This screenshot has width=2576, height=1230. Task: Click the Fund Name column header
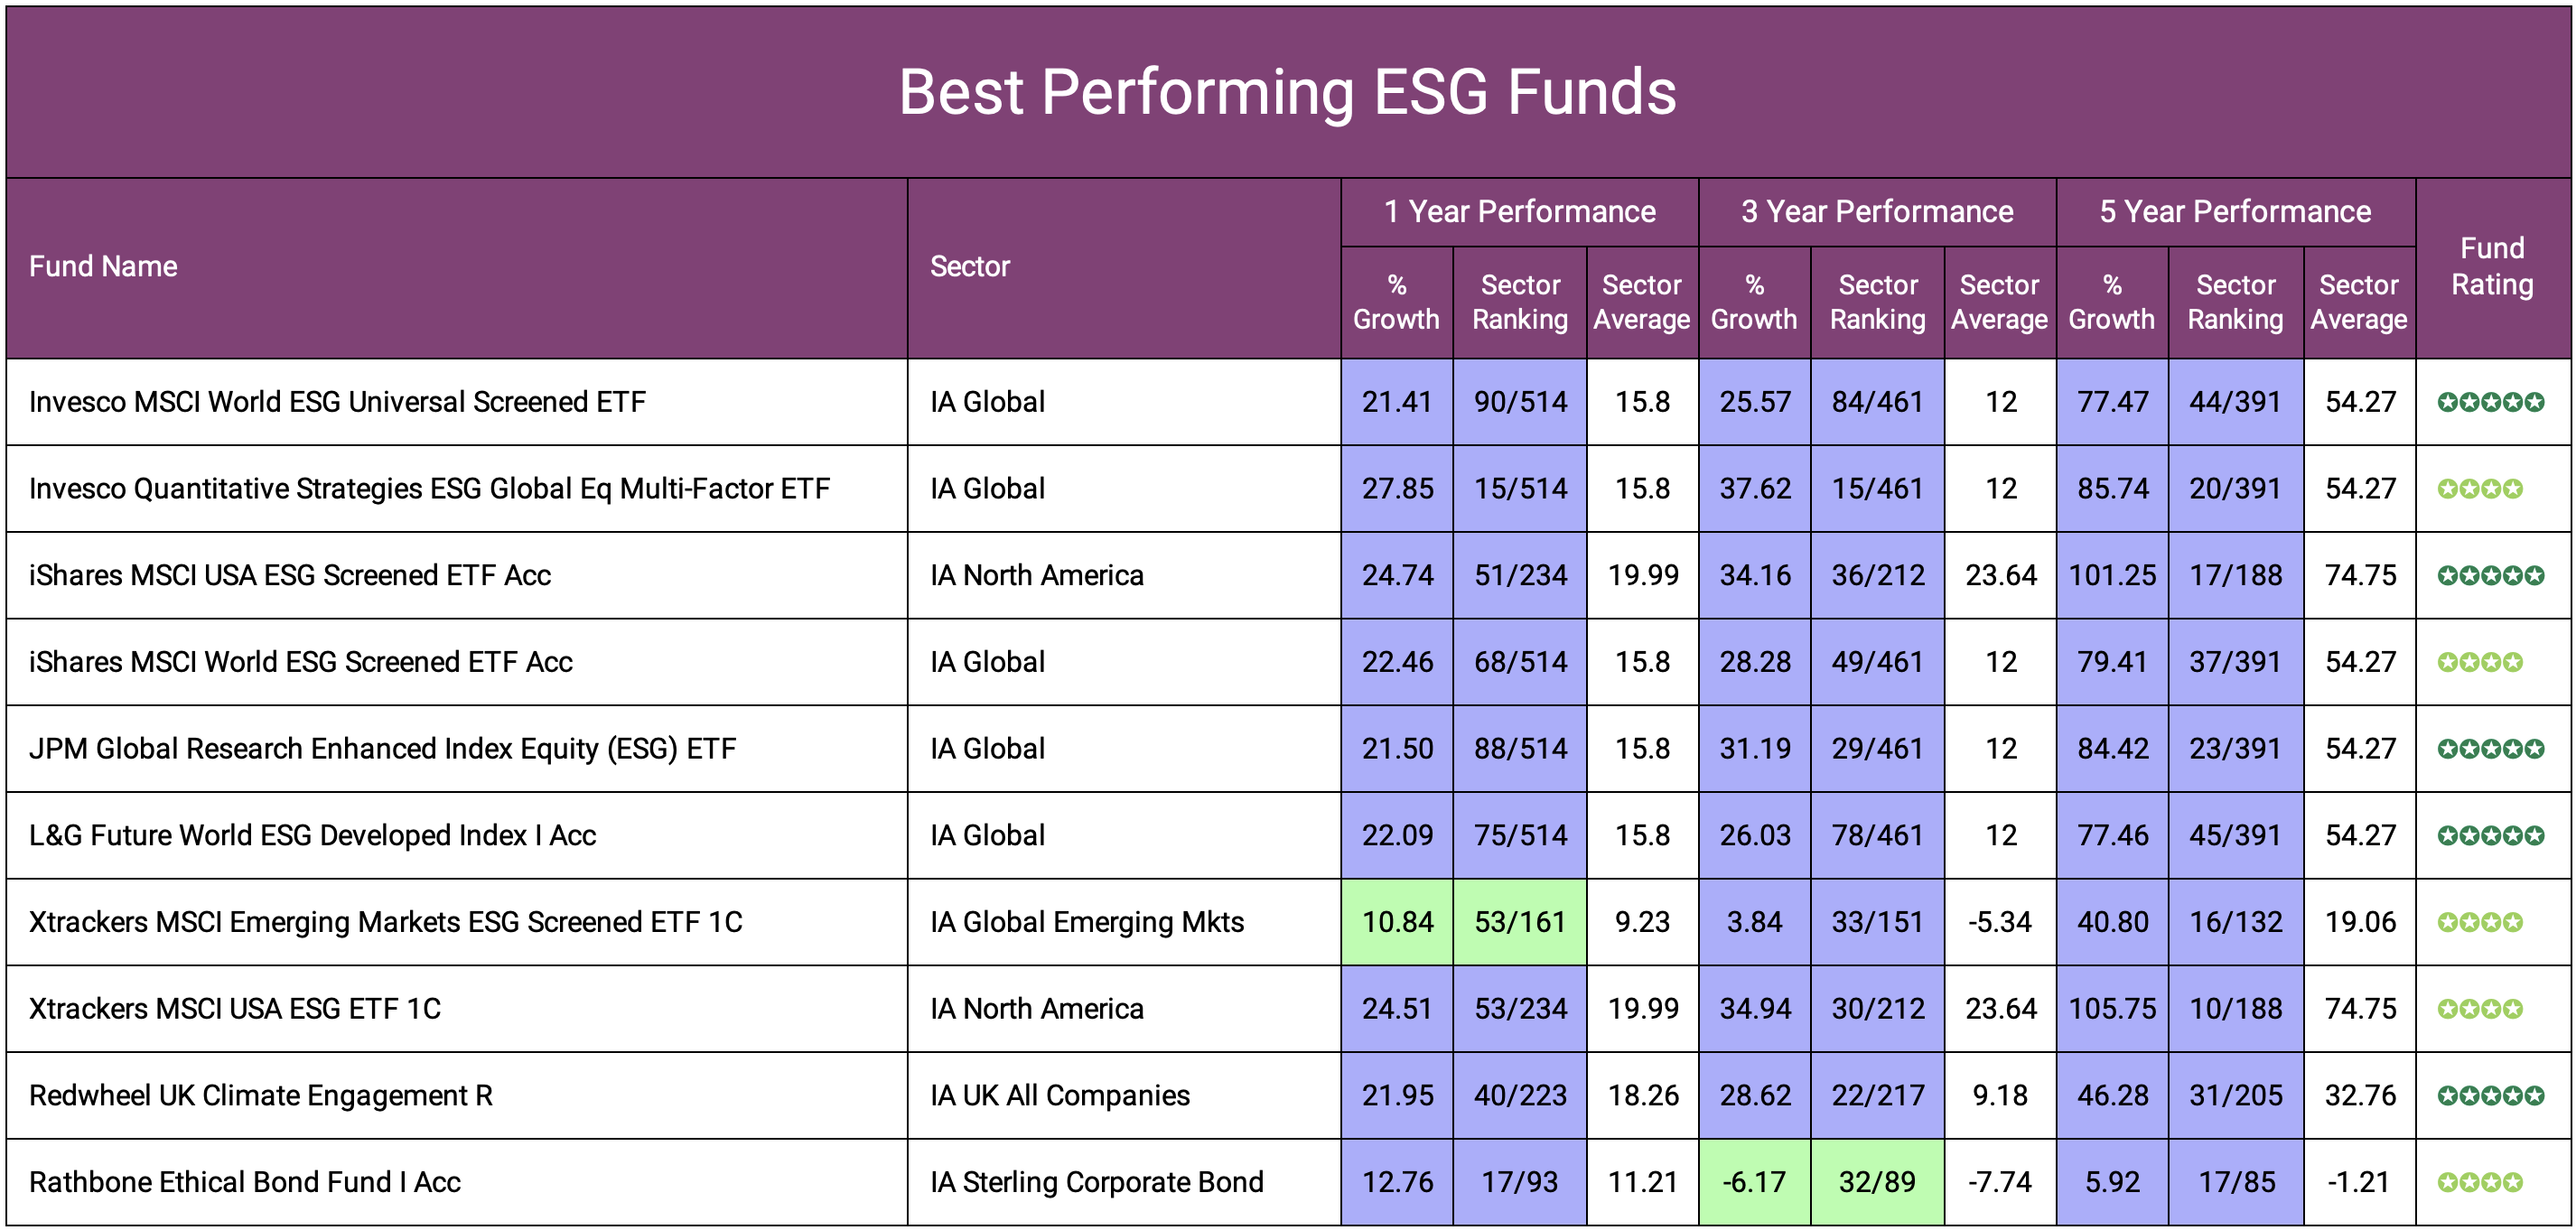(x=102, y=266)
